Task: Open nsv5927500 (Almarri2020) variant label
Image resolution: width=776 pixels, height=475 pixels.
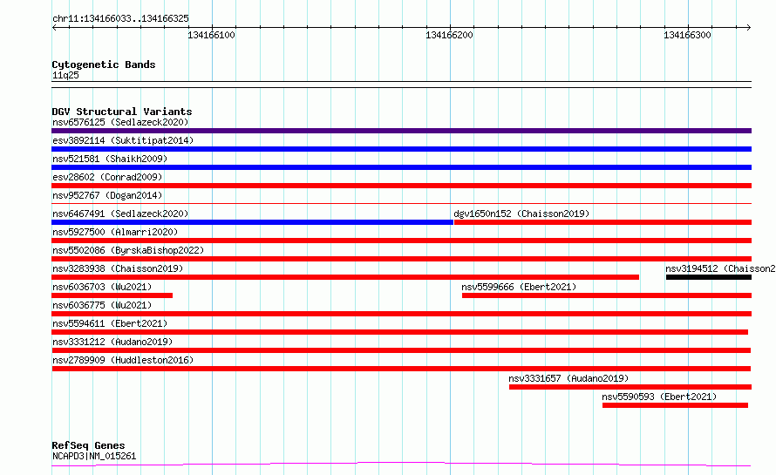Action: click(115, 232)
